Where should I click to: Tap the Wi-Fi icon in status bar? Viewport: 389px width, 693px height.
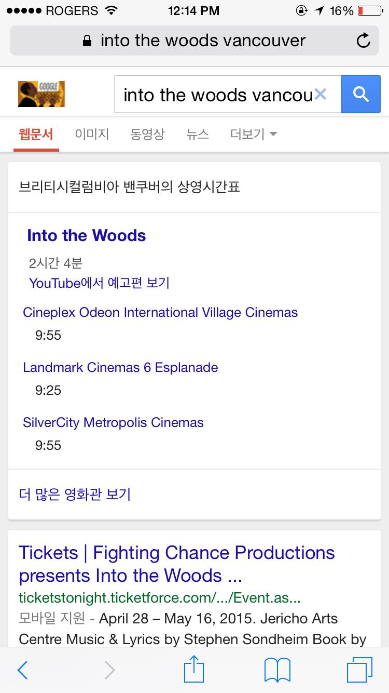(x=111, y=10)
